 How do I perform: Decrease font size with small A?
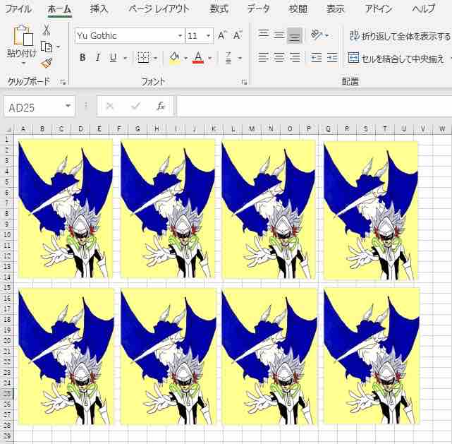click(x=237, y=35)
